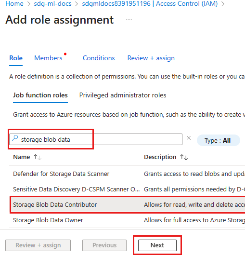Click the search magnifier icon

coord(15,138)
